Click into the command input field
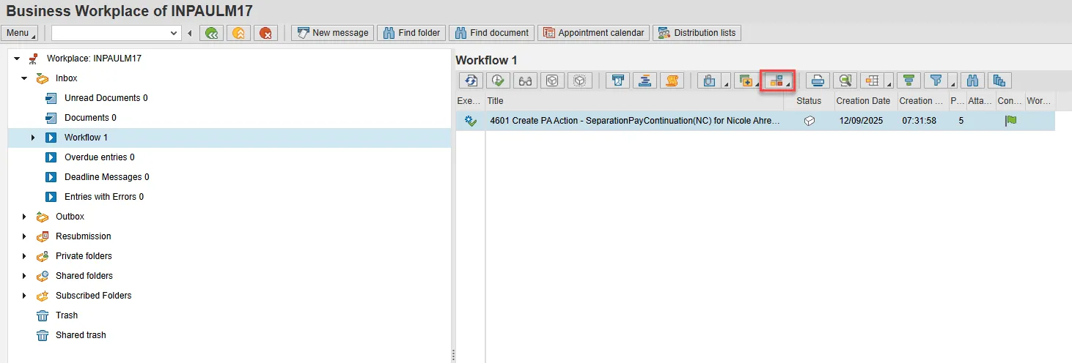This screenshot has height=363, width=1072. [110, 33]
